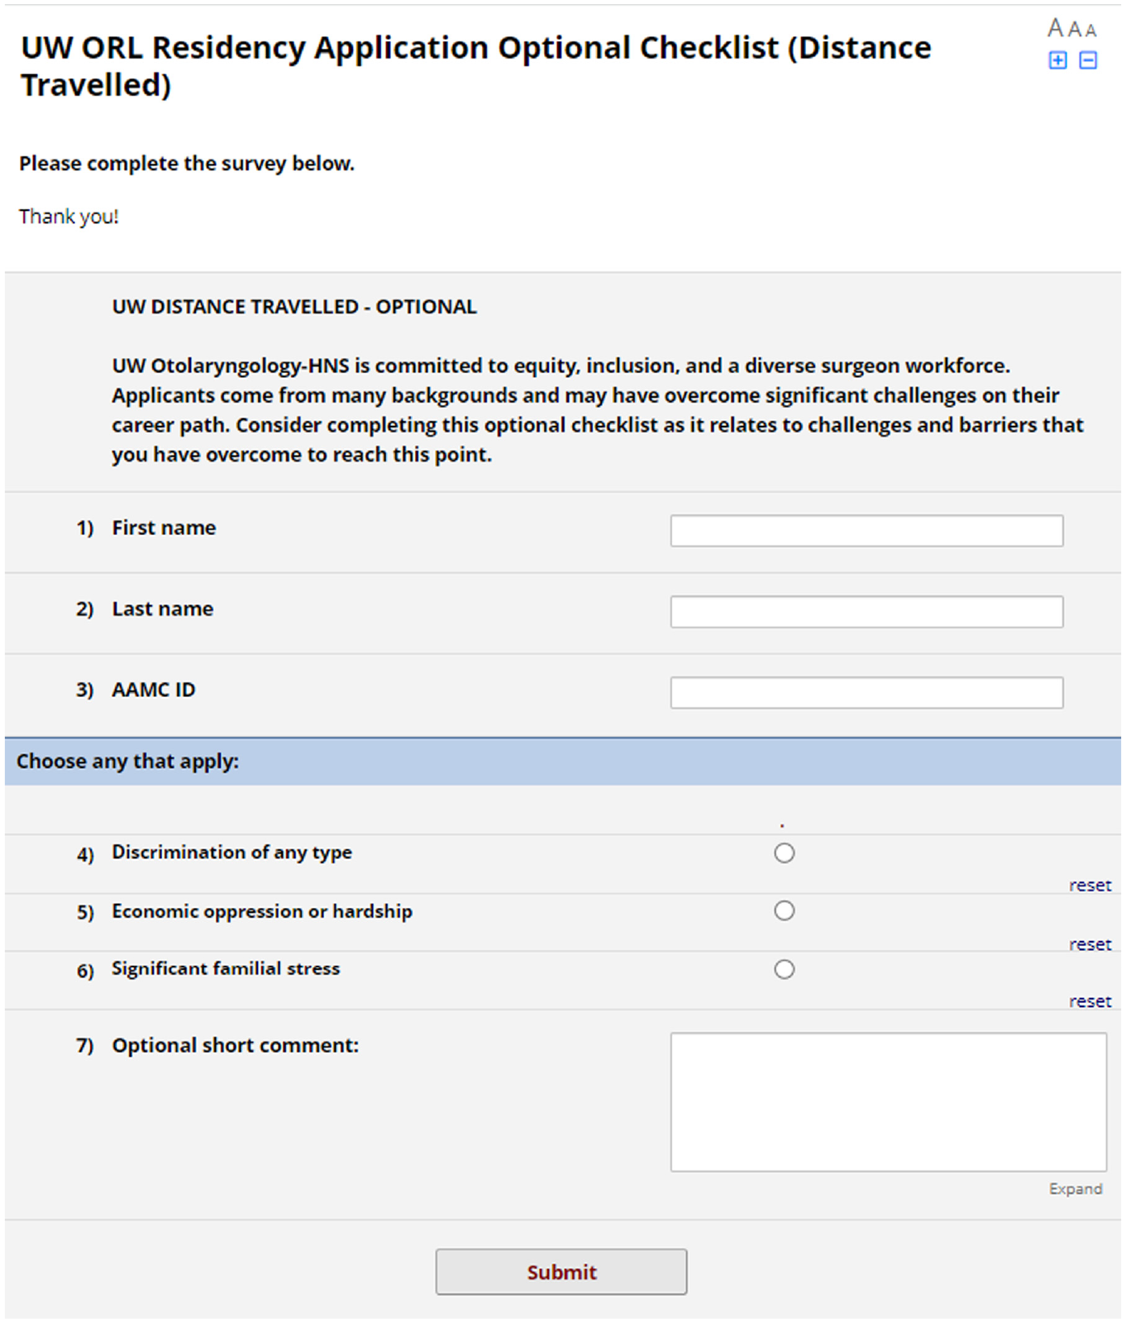Image resolution: width=1126 pixels, height=1323 pixels.
Task: Click into the First name field
Action: coord(866,531)
